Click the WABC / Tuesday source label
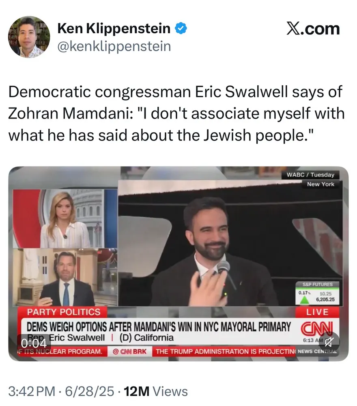The image size is (357, 406). pos(310,175)
